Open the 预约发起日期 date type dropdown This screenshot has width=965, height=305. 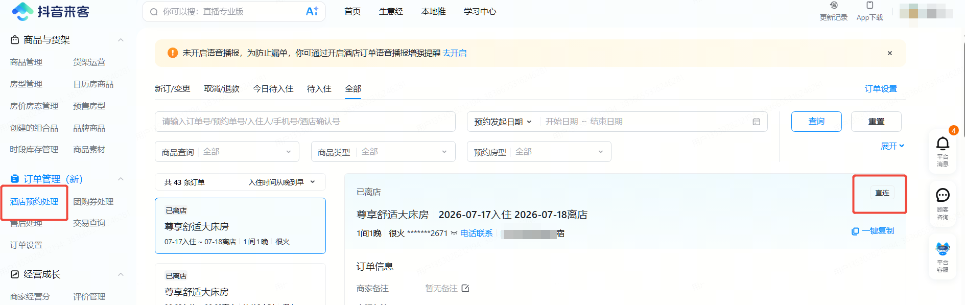tap(503, 122)
